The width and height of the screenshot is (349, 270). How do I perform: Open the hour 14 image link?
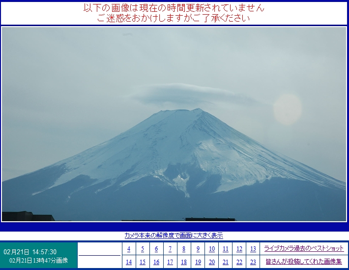pyautogui.click(x=129, y=262)
